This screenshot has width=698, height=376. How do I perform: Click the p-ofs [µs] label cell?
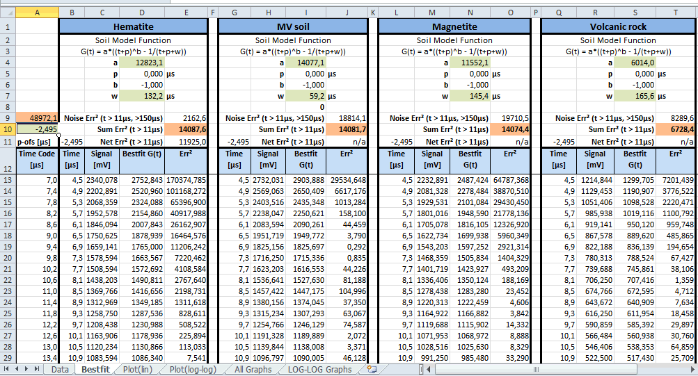(x=37, y=142)
